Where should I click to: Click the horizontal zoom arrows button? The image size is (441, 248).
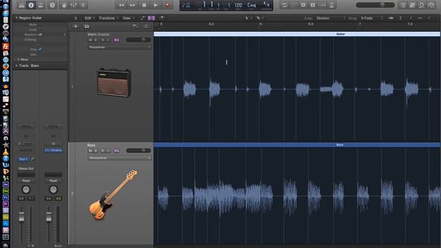click(420, 18)
